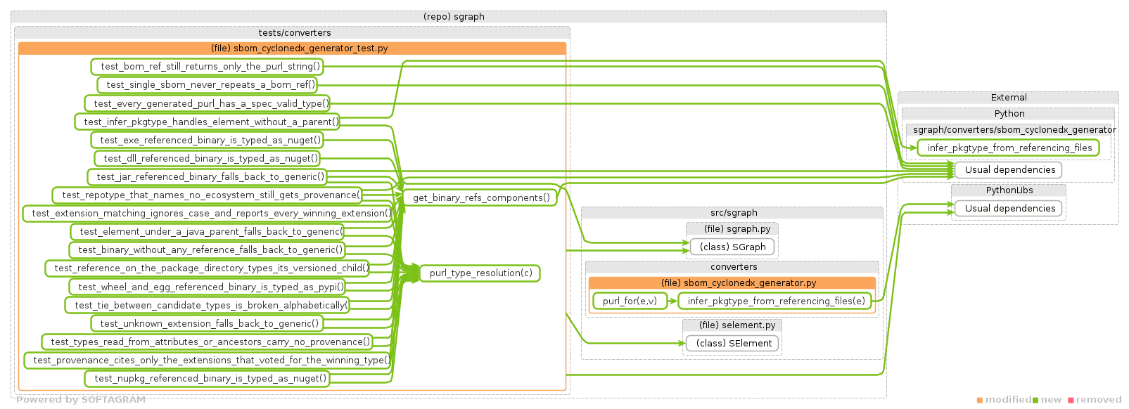The height and width of the screenshot is (409, 1129).
Task: Click (file) sbom_cyclonedx_generator.py orange header
Action: point(732,283)
